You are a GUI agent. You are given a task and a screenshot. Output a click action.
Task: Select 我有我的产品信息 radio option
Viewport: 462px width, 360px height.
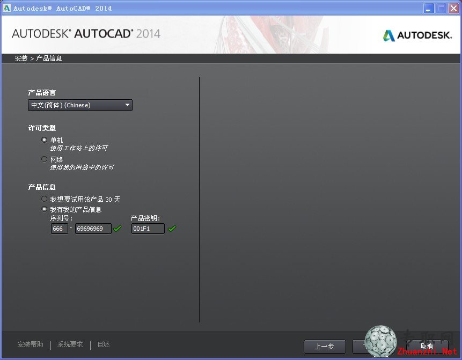pyautogui.click(x=44, y=209)
